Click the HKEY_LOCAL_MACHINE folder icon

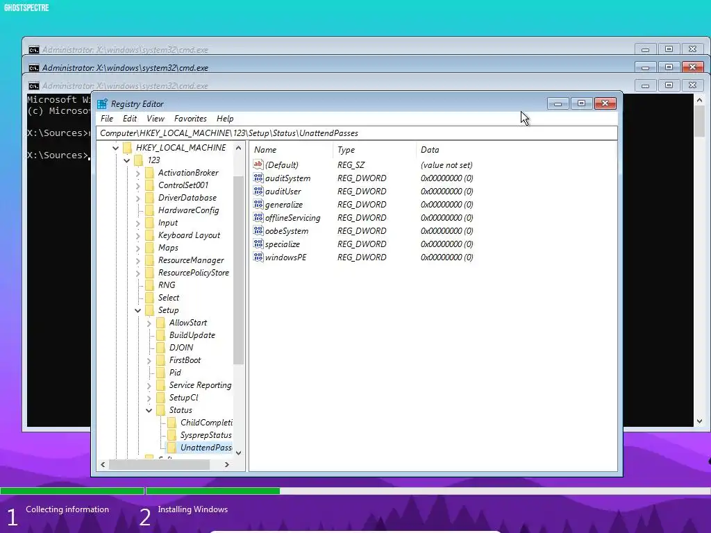[x=128, y=148]
